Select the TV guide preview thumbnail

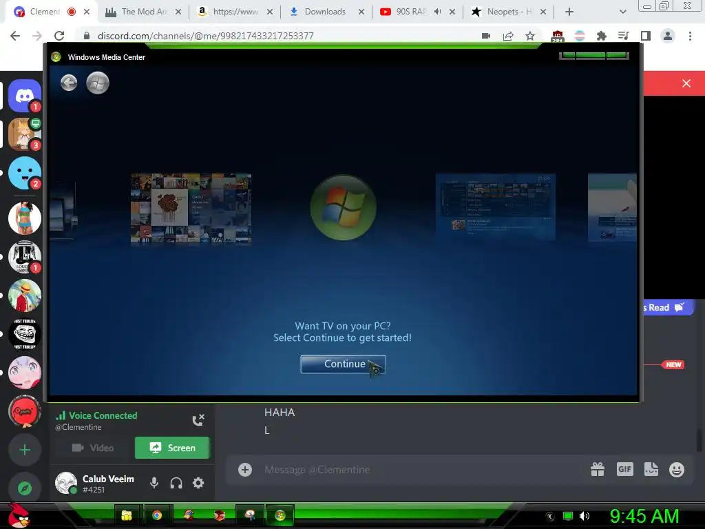496,207
